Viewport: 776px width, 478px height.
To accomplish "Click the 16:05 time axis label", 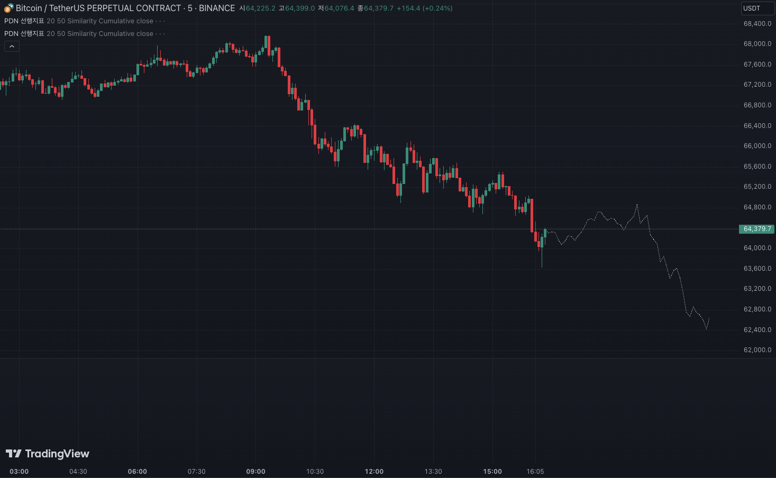I will pos(535,472).
